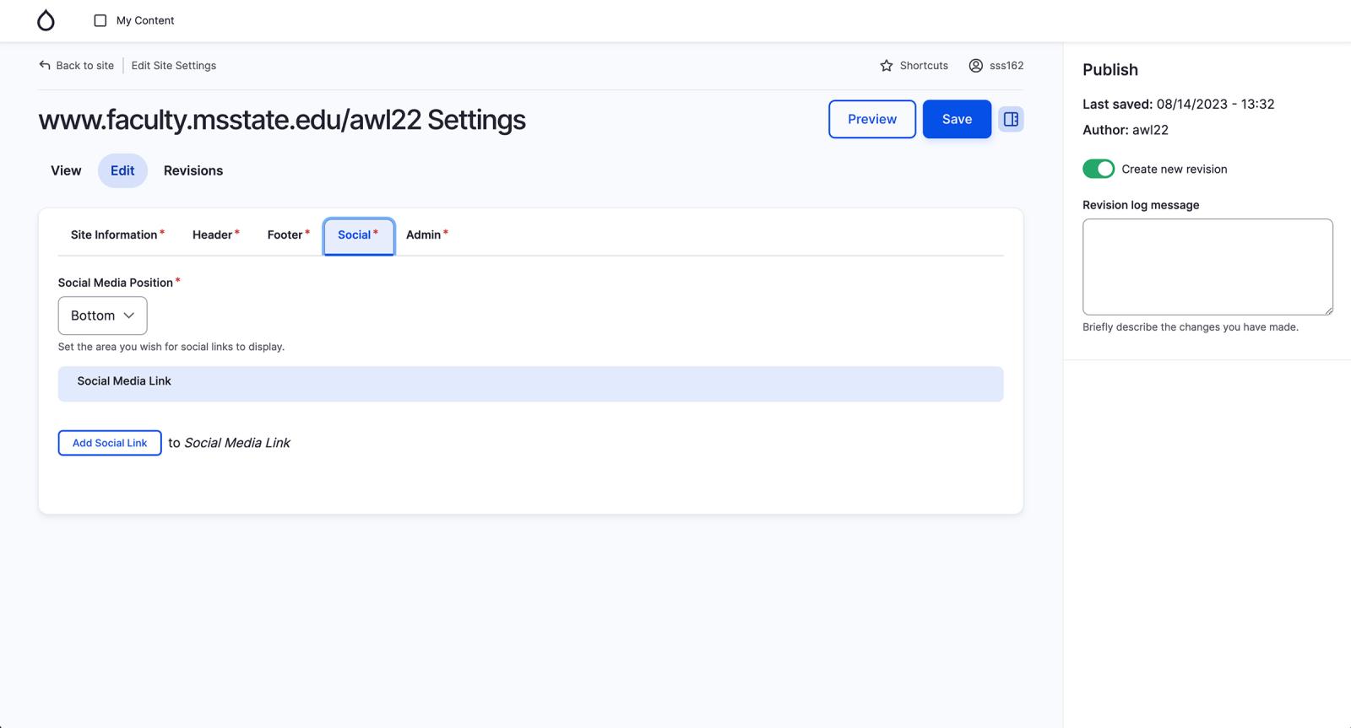This screenshot has height=728, width=1351.
Task: Click the Back to site arrow icon
Action: [45, 65]
